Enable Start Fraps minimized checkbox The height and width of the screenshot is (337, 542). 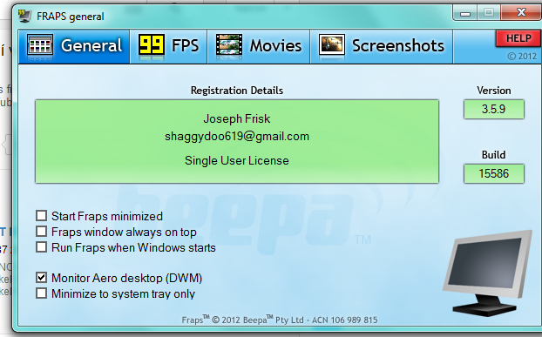pos(42,216)
